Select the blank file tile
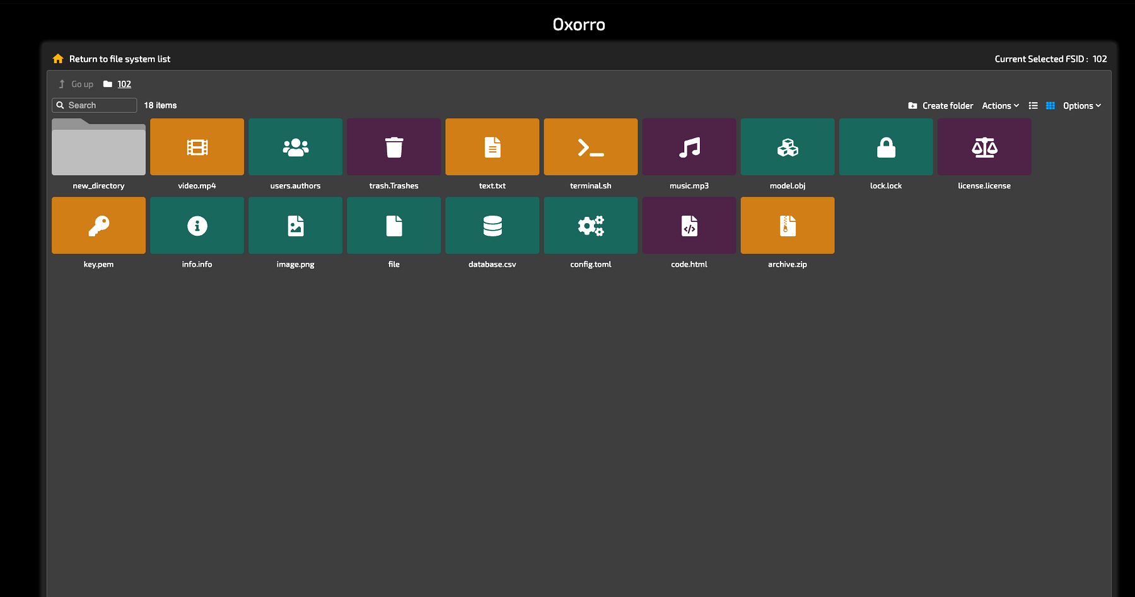 pyautogui.click(x=393, y=226)
